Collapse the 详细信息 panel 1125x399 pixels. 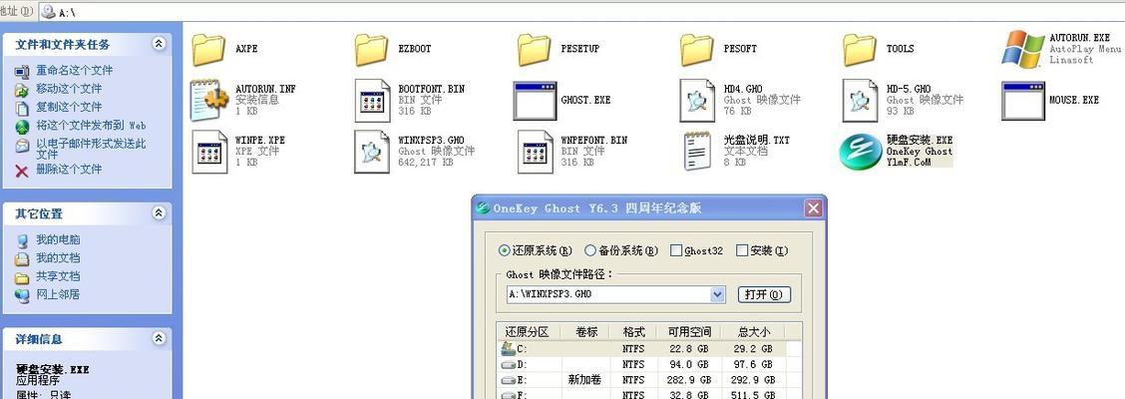click(158, 338)
